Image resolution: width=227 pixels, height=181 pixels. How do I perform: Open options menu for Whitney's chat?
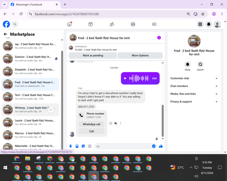[x=51, y=110]
